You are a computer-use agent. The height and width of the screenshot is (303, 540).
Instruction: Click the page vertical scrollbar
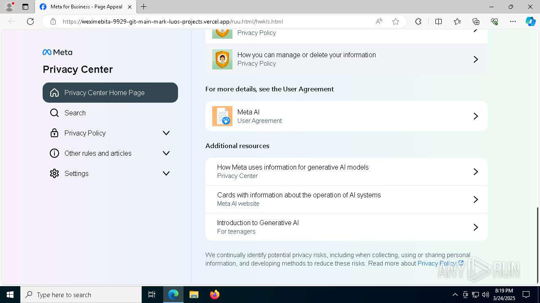pos(537,245)
